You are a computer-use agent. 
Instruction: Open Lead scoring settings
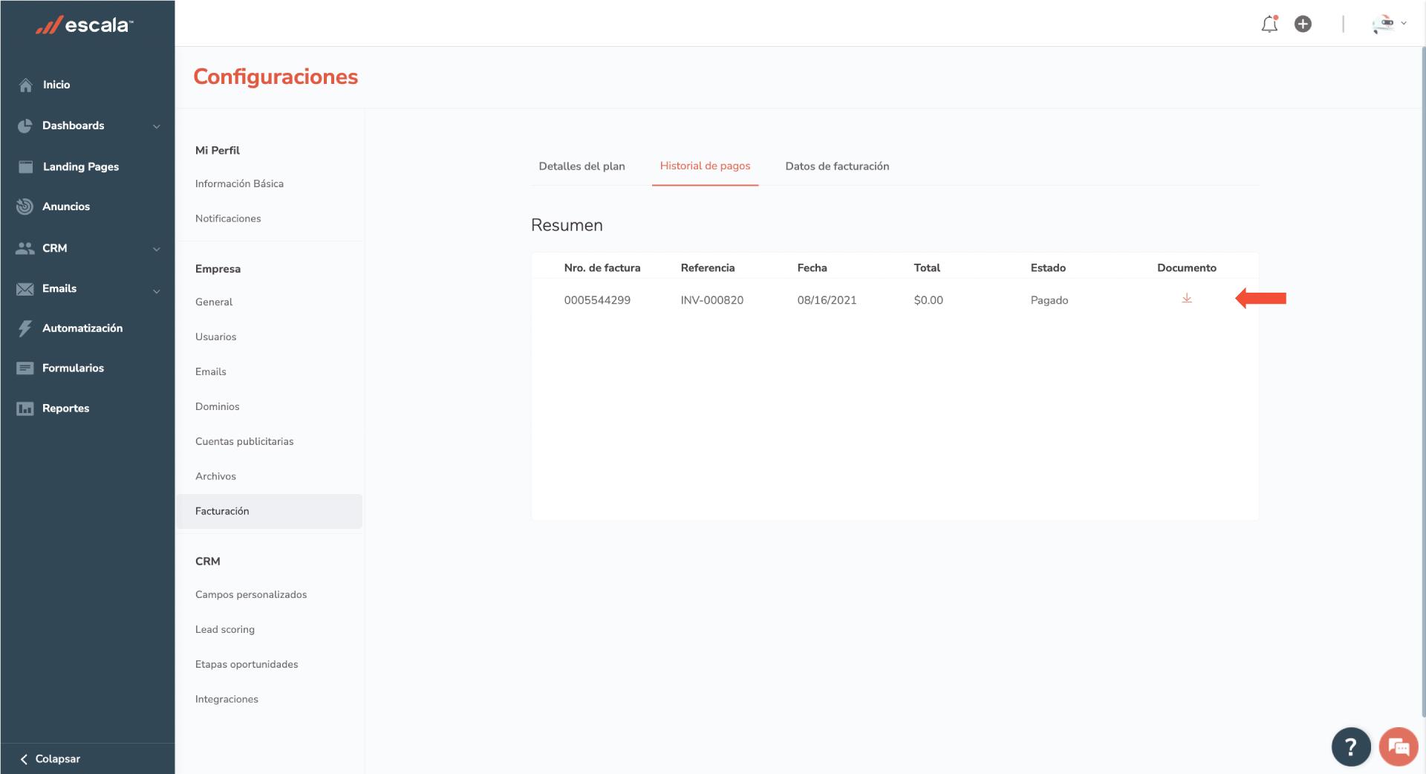tap(225, 629)
